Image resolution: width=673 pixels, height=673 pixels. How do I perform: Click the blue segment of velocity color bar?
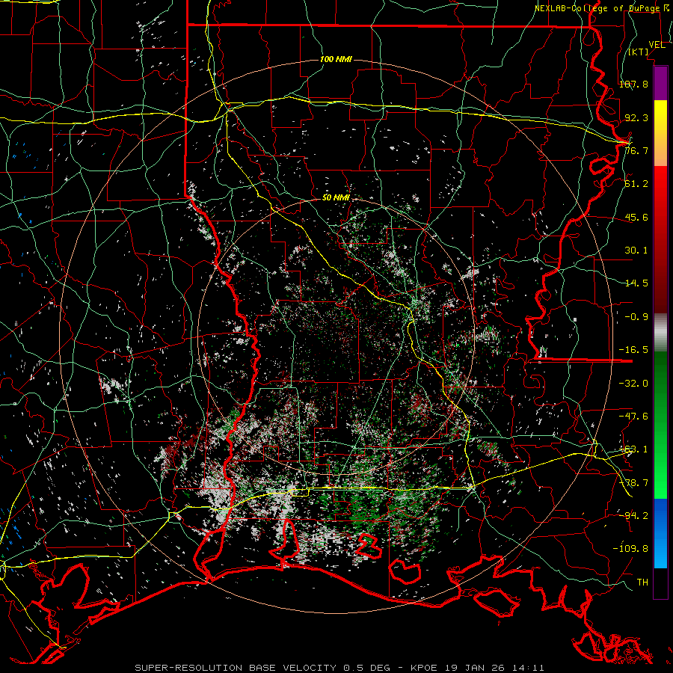click(x=660, y=533)
